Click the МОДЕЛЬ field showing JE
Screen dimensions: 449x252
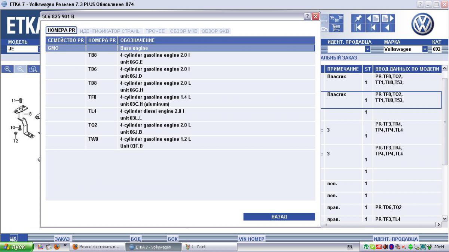(x=23, y=49)
